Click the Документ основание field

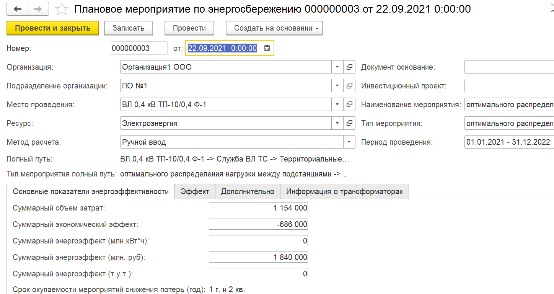[509, 67]
